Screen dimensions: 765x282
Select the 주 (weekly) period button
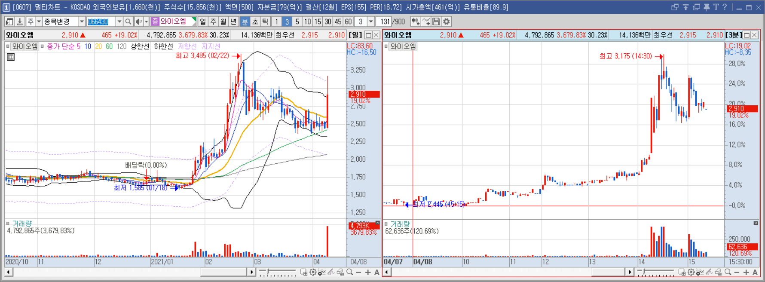pyautogui.click(x=213, y=21)
